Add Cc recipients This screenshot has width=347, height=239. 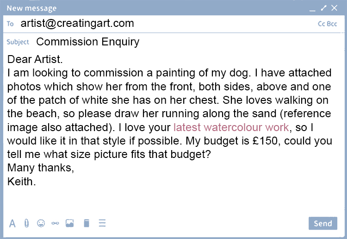[322, 24]
